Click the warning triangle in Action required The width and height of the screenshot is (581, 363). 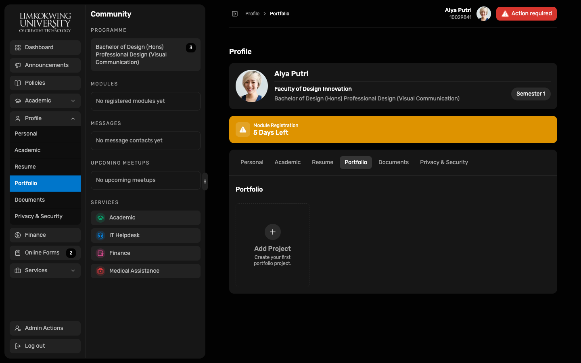(505, 14)
